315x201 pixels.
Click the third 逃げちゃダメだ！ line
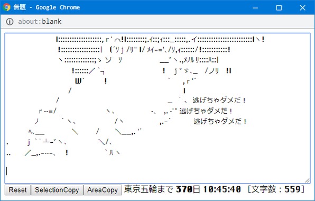tap(220, 122)
